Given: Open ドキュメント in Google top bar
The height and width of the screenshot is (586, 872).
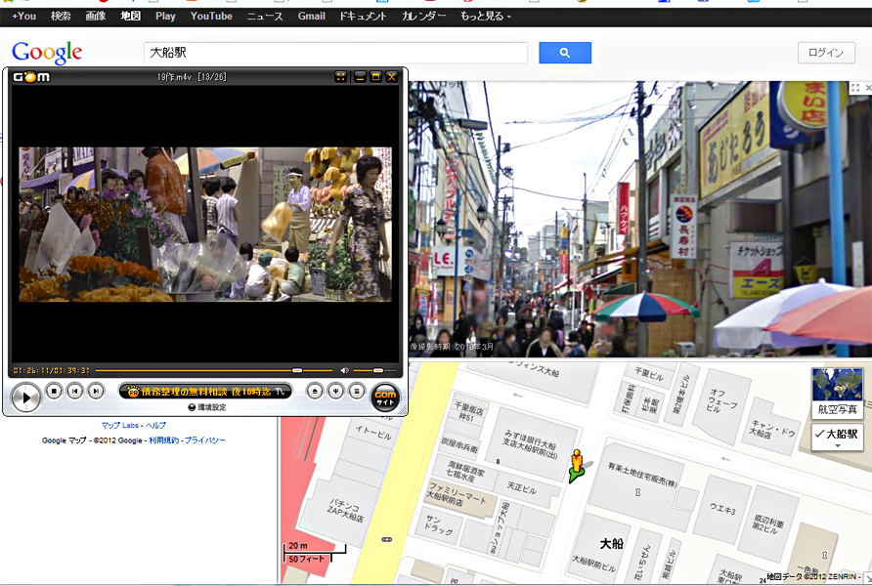Looking at the screenshot, I should pos(363,16).
